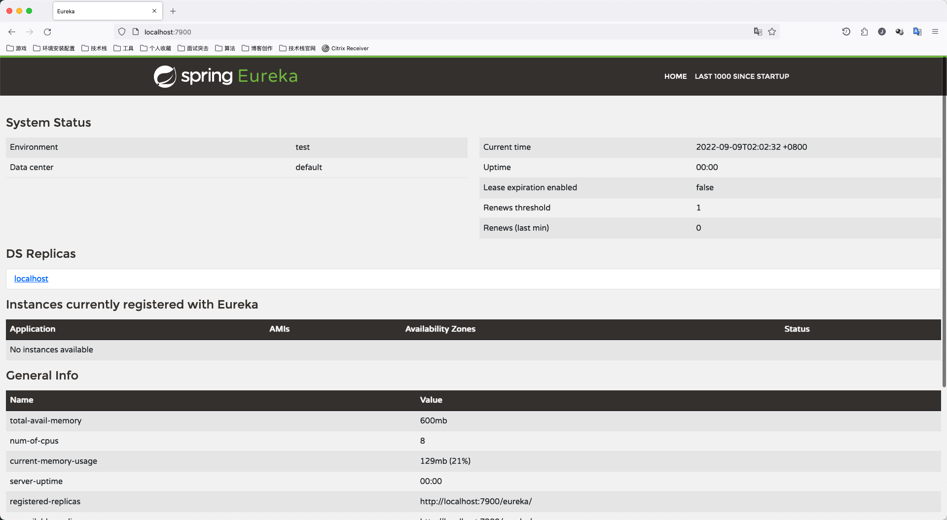Click the translation extension icon in toolbar

tap(917, 32)
